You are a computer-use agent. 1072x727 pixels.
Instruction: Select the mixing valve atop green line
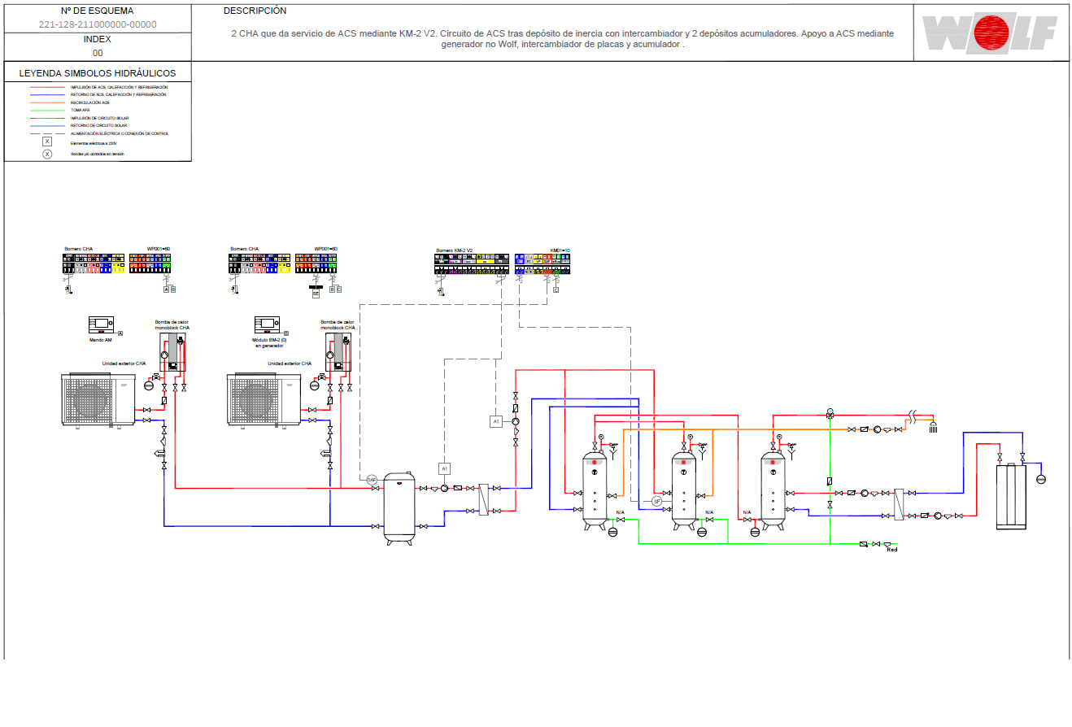pyautogui.click(x=829, y=414)
